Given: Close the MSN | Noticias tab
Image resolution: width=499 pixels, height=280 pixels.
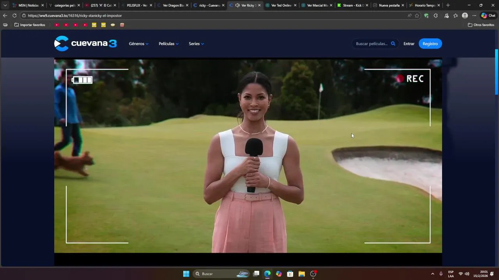Looking at the screenshot, I should 42,5.
